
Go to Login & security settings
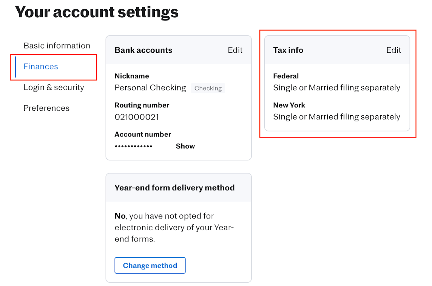point(54,87)
